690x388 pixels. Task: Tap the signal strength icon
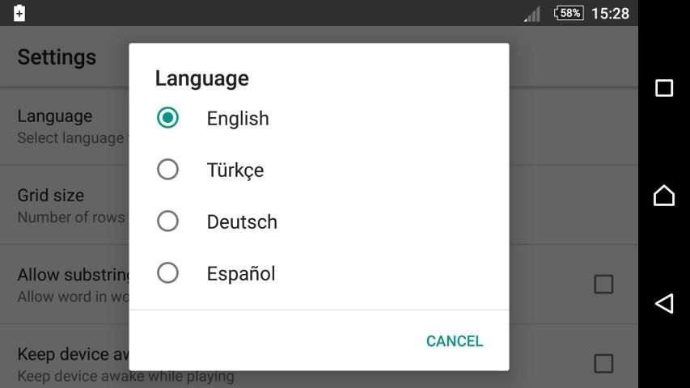(x=532, y=14)
